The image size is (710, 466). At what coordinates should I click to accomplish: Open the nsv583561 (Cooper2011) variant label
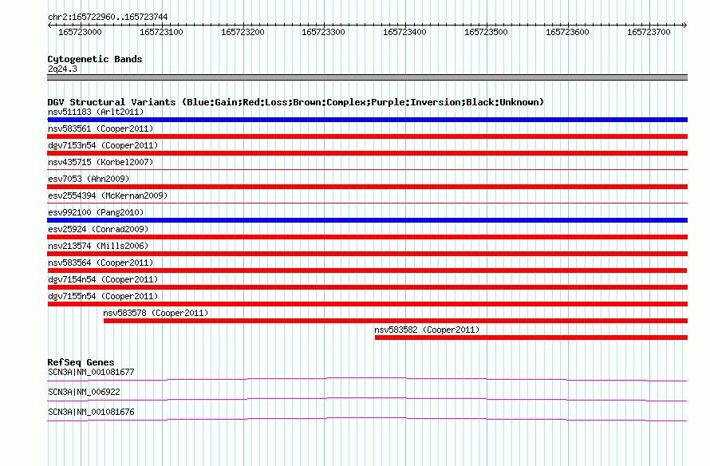pyautogui.click(x=101, y=128)
